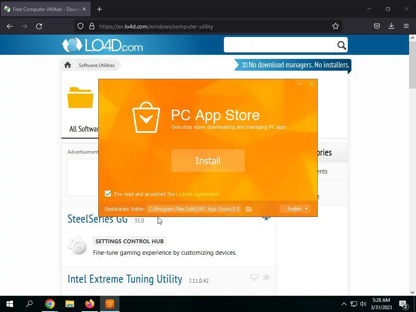Reload the page in Firefox
This screenshot has width=416, height=312.
tap(39, 26)
